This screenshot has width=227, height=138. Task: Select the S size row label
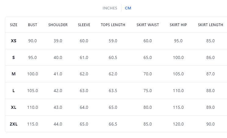(14, 57)
